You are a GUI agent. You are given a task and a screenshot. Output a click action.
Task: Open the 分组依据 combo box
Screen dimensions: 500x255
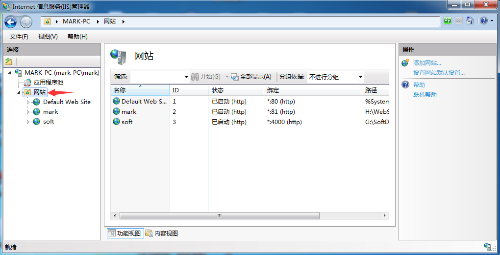point(335,77)
